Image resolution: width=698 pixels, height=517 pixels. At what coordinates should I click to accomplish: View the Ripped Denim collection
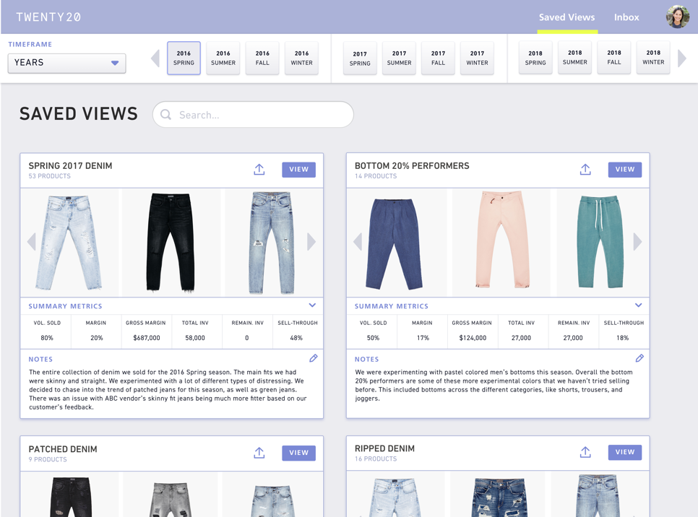click(x=625, y=452)
